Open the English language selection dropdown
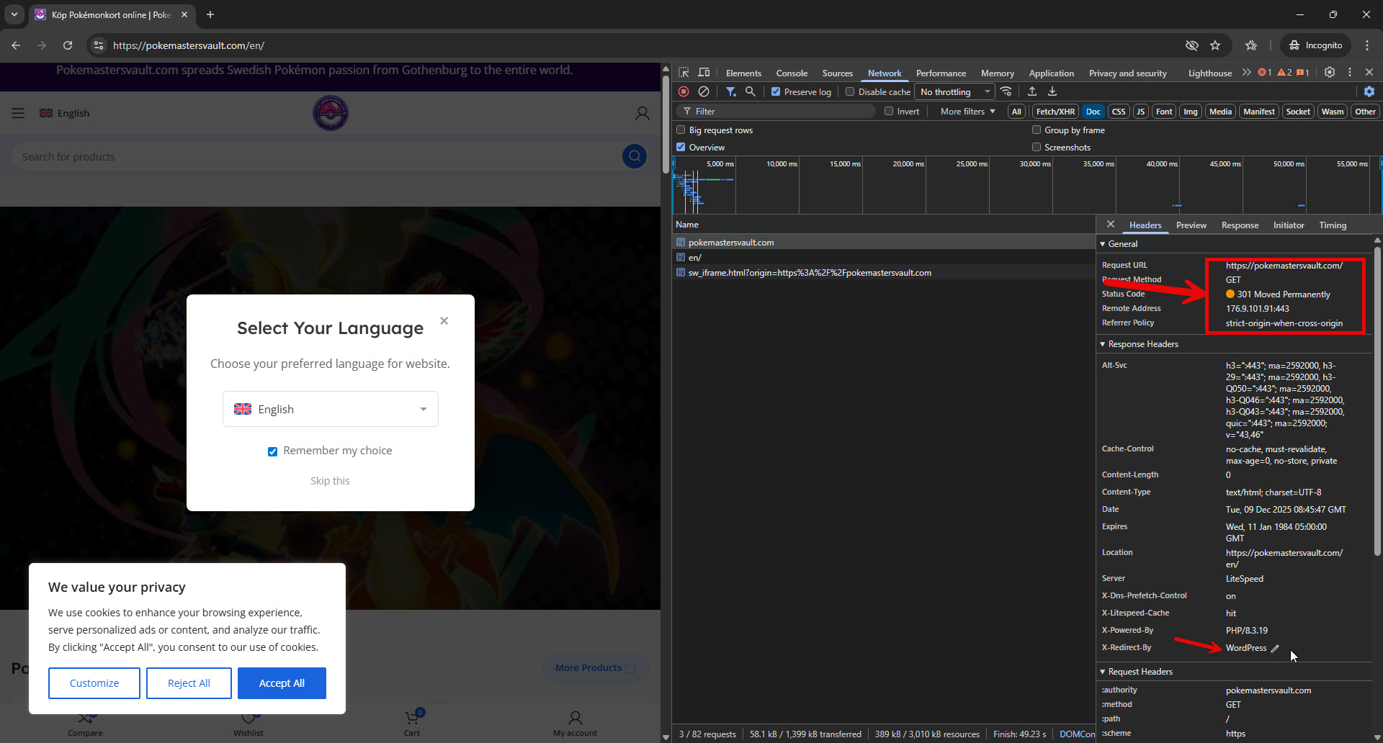 330,409
